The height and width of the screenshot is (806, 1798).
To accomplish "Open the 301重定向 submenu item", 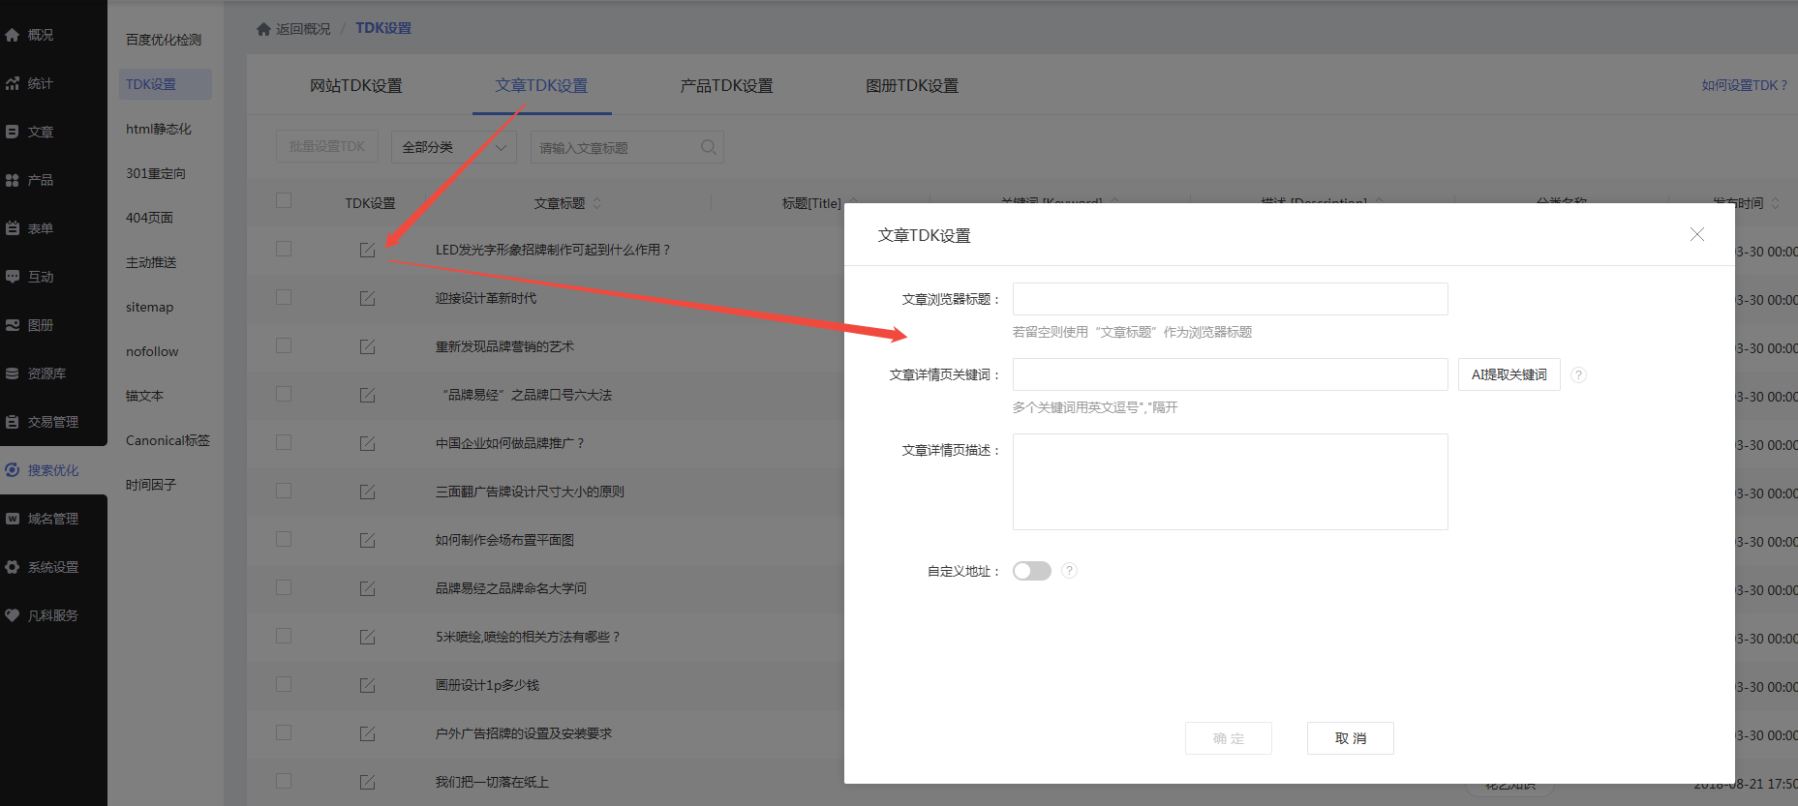I will coord(156,173).
